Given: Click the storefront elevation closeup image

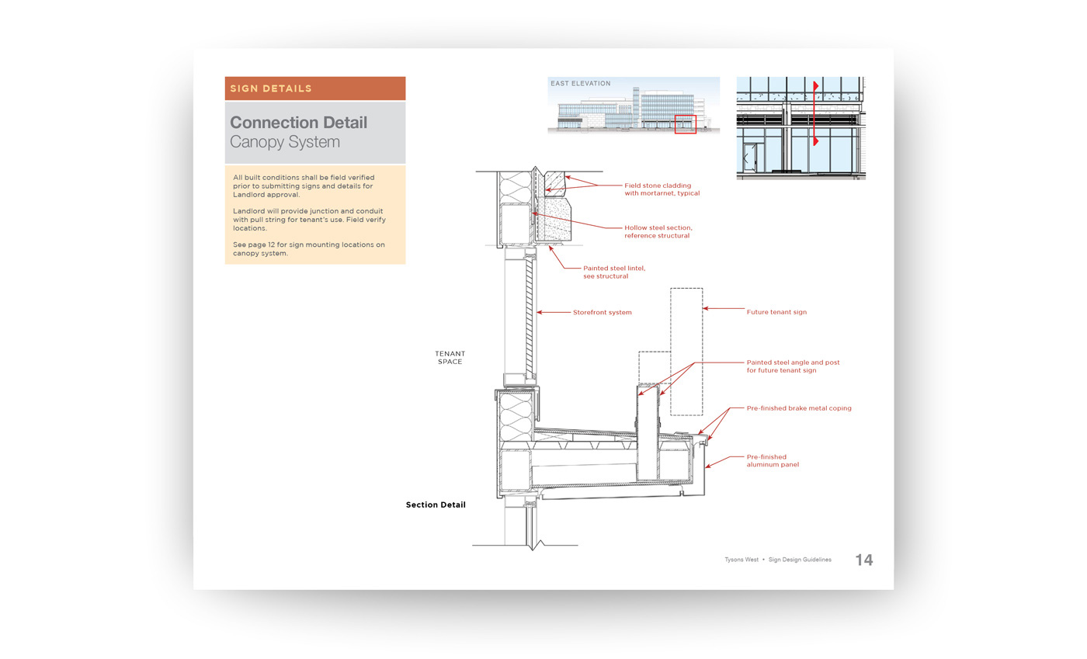Looking at the screenshot, I should 800,128.
